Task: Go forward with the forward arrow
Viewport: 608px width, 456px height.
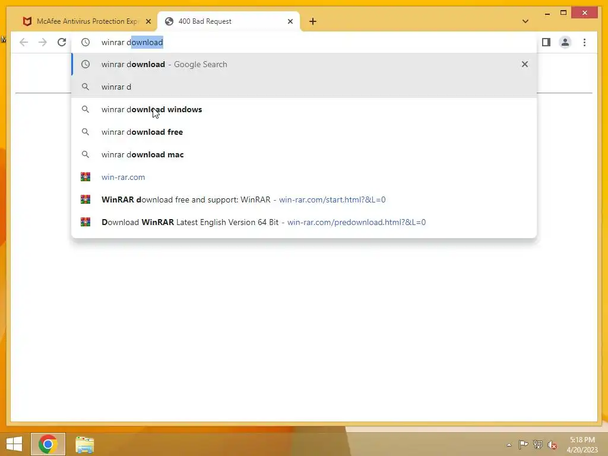Action: [x=43, y=42]
